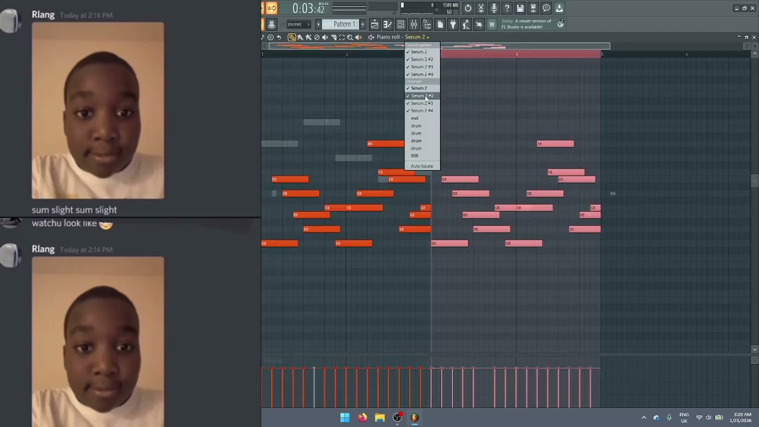Toggle Serum 2 #2 under Current pattern

[422, 59]
